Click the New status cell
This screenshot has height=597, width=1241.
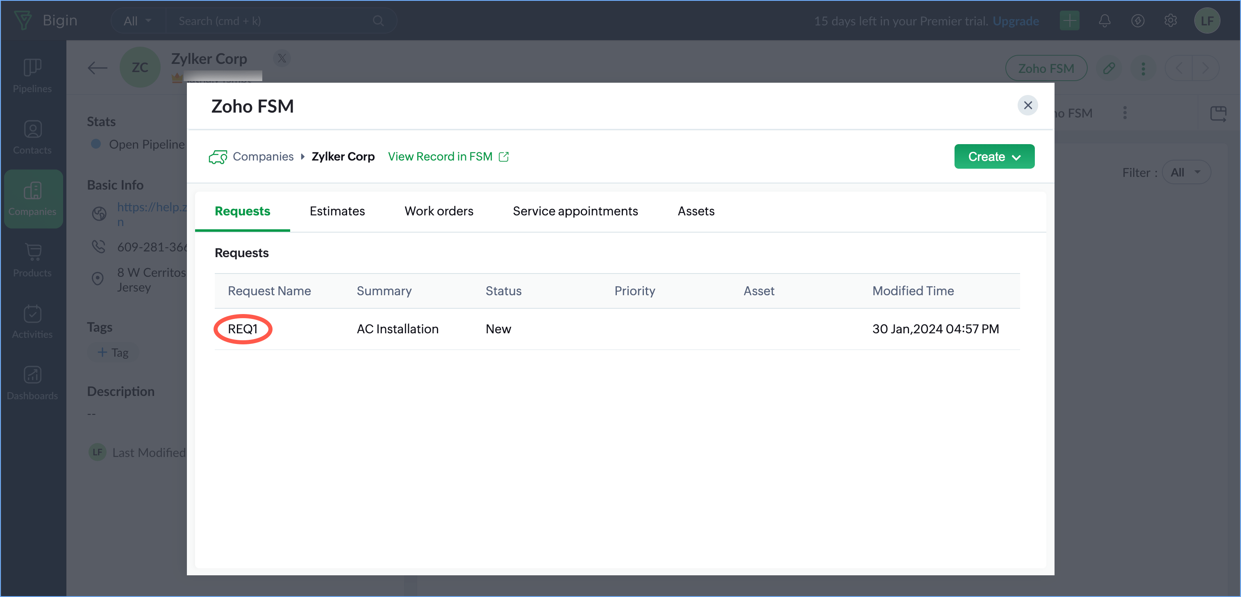click(x=498, y=329)
